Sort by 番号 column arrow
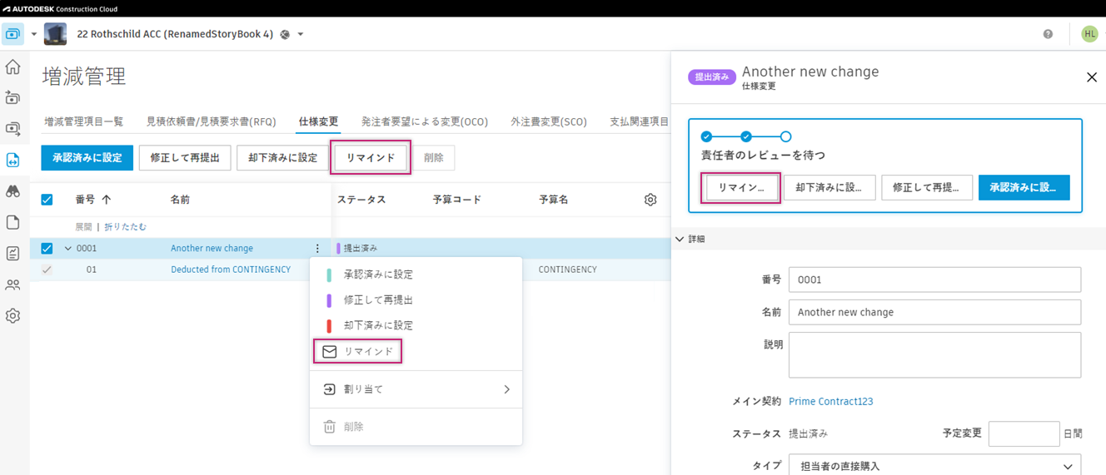1106x475 pixels. [x=106, y=200]
